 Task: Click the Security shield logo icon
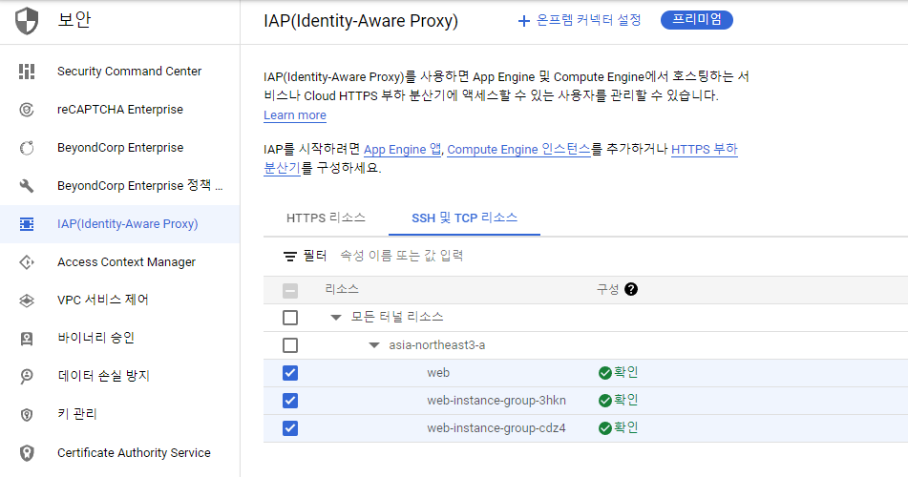click(27, 21)
